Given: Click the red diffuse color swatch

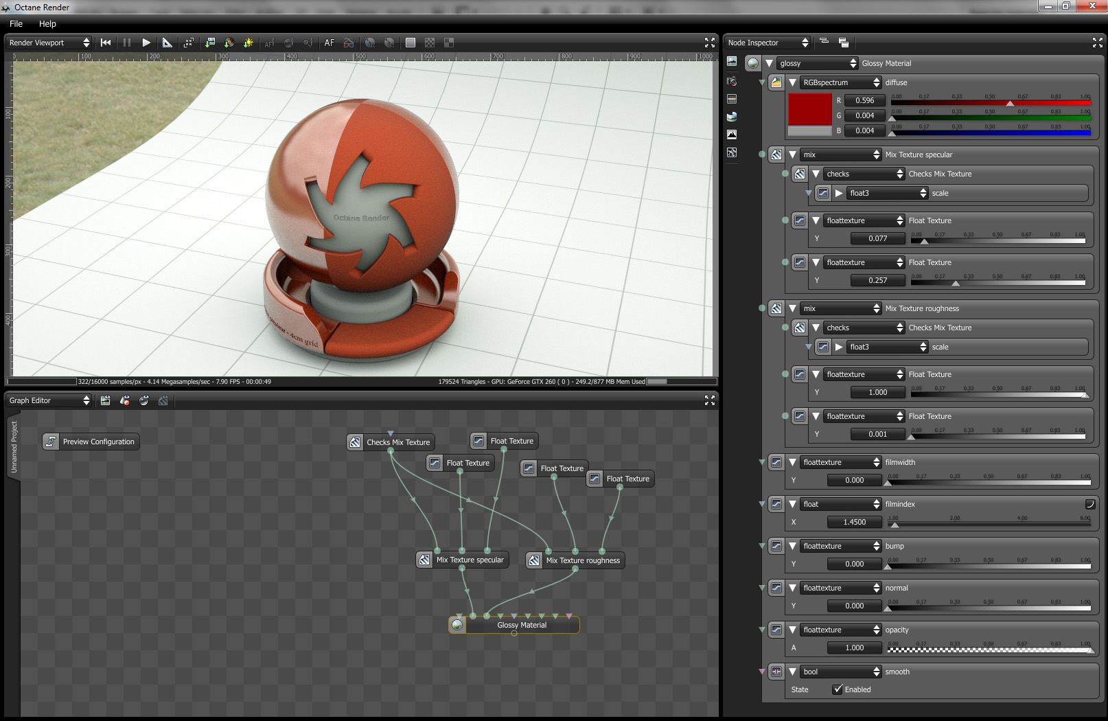Looking at the screenshot, I should 810,109.
